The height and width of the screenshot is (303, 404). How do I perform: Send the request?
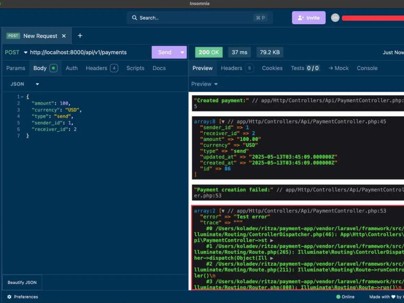click(165, 52)
